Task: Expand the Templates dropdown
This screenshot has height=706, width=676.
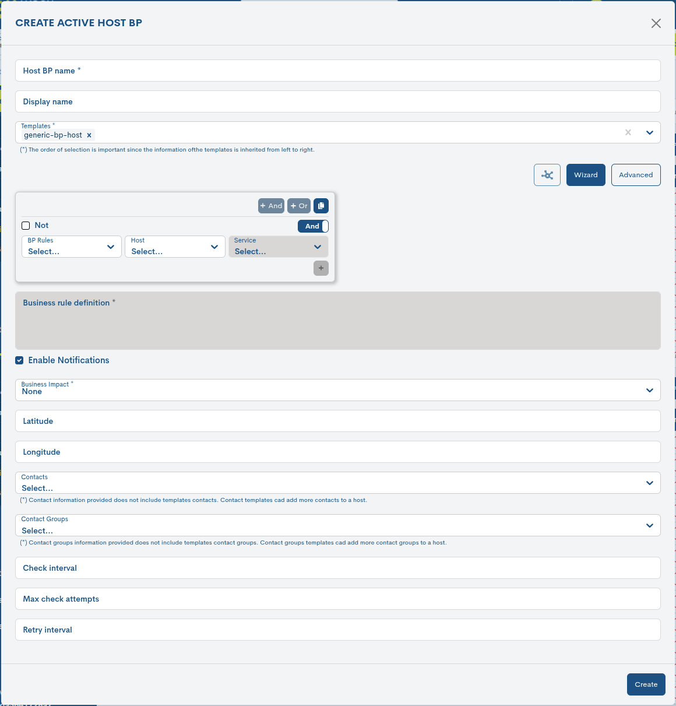Action: pyautogui.click(x=650, y=132)
